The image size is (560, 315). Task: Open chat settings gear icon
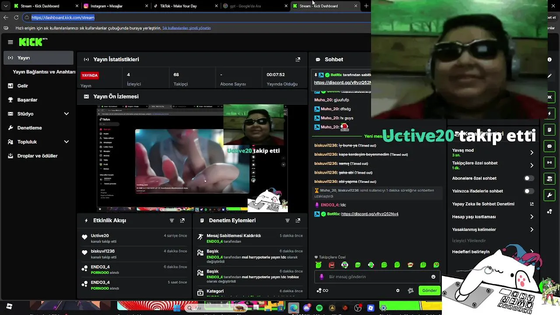pyautogui.click(x=398, y=290)
